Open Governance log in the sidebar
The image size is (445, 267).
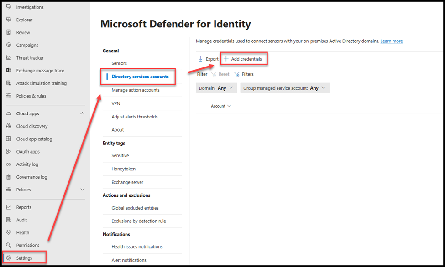point(32,177)
